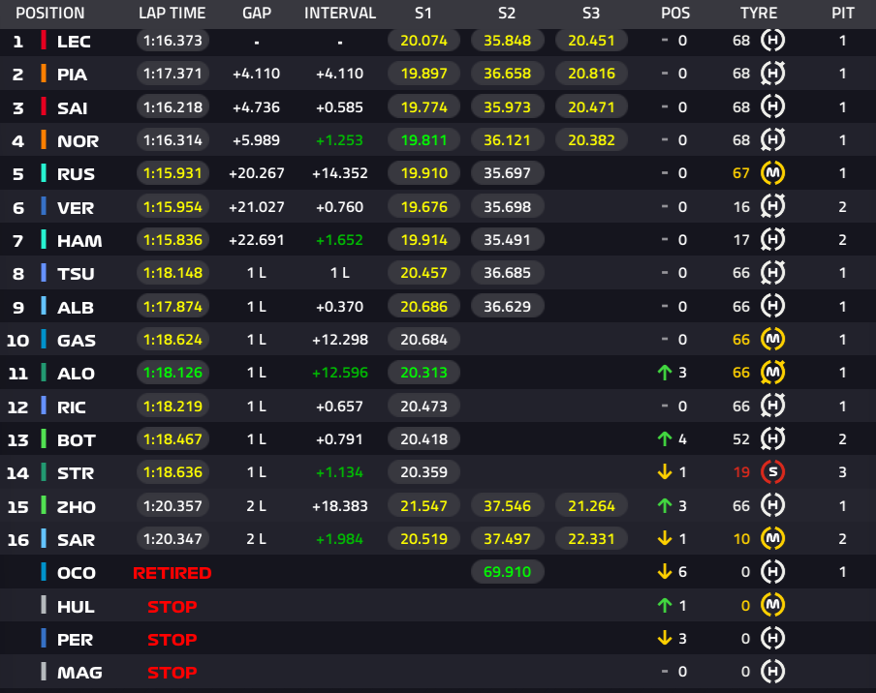876x693 pixels.
Task: Click the STOP status for PER
Action: click(x=172, y=640)
